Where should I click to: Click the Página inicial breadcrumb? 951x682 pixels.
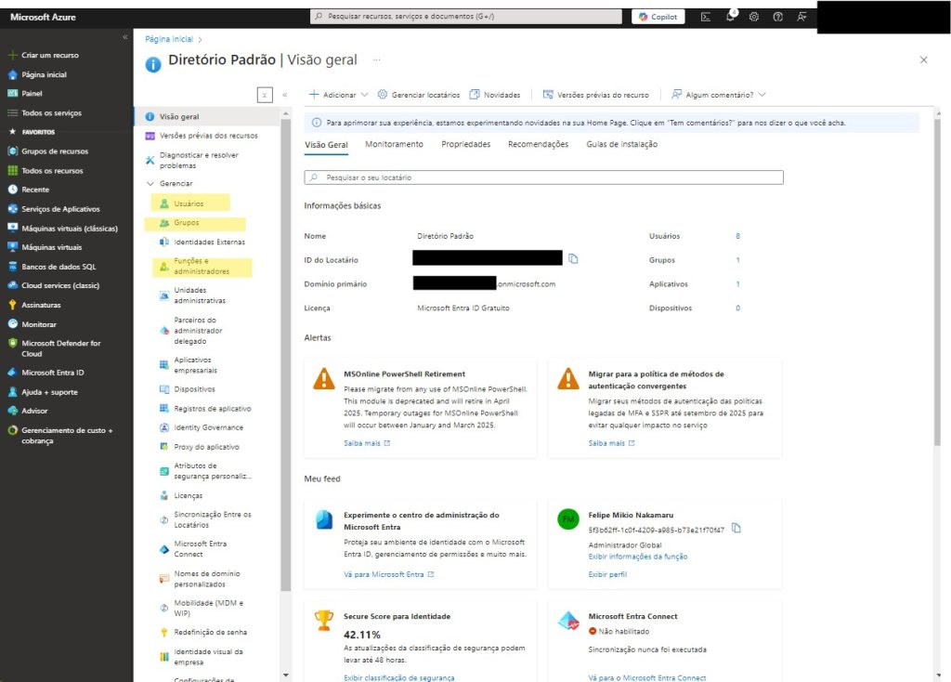point(169,39)
